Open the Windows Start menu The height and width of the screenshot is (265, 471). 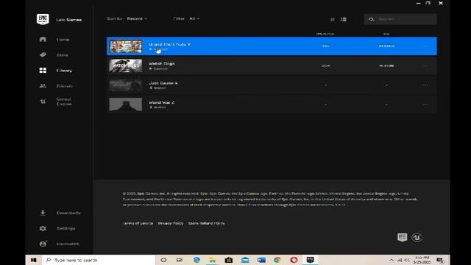point(33,260)
